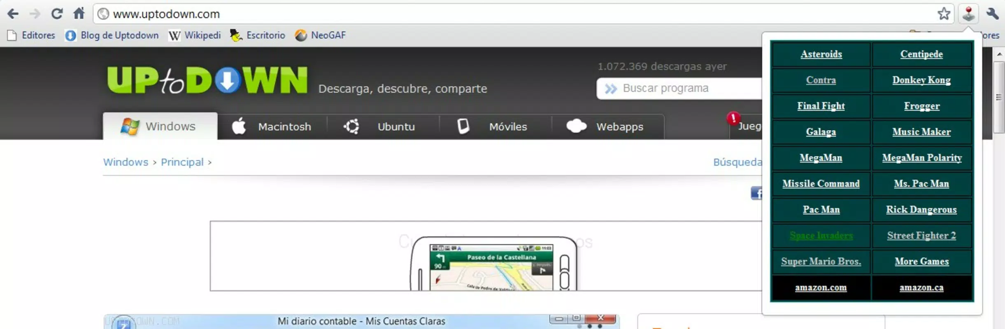Select the Galaga game link
Image resolution: width=1005 pixels, height=329 pixels.
[821, 132]
